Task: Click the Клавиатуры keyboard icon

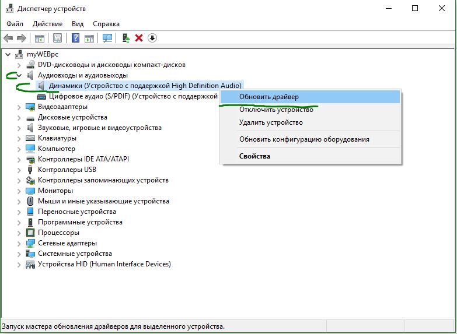Action: pos(30,138)
